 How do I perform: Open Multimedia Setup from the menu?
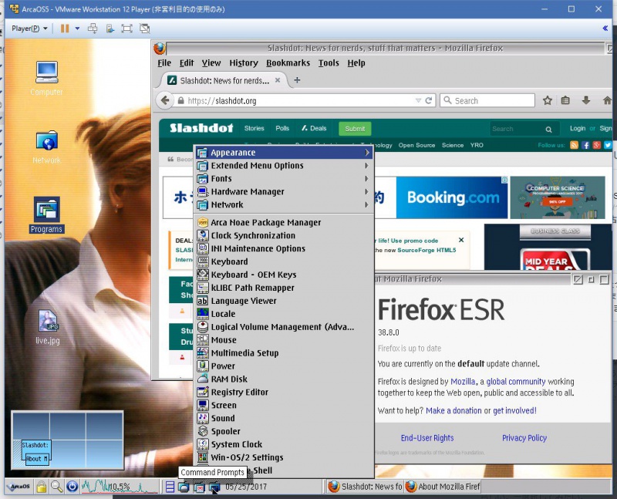coord(284,353)
